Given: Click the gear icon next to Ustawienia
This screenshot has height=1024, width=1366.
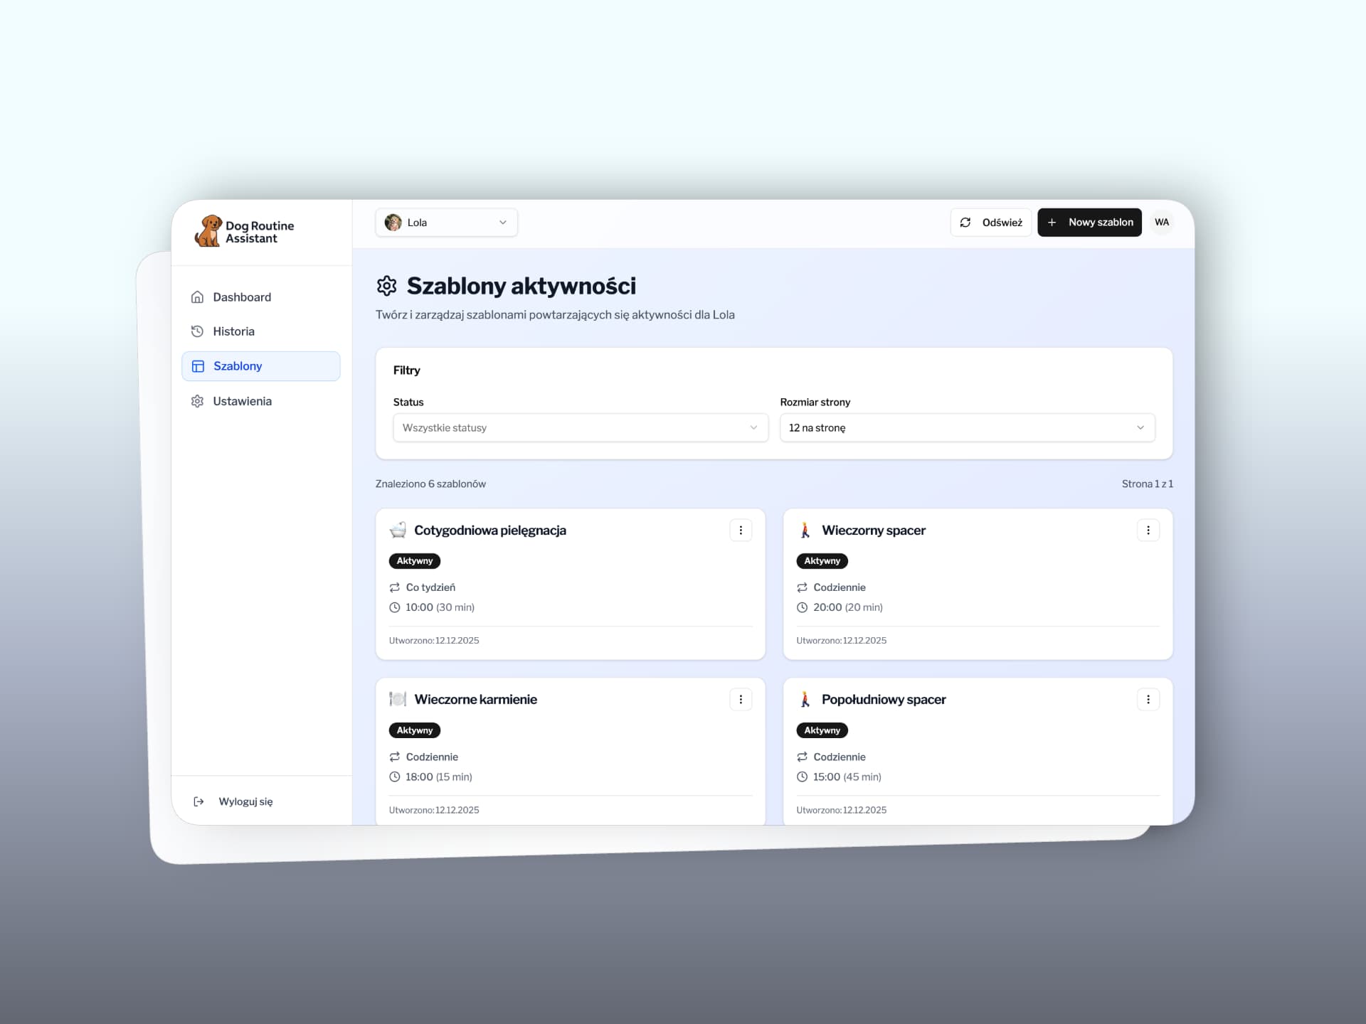Looking at the screenshot, I should (197, 400).
